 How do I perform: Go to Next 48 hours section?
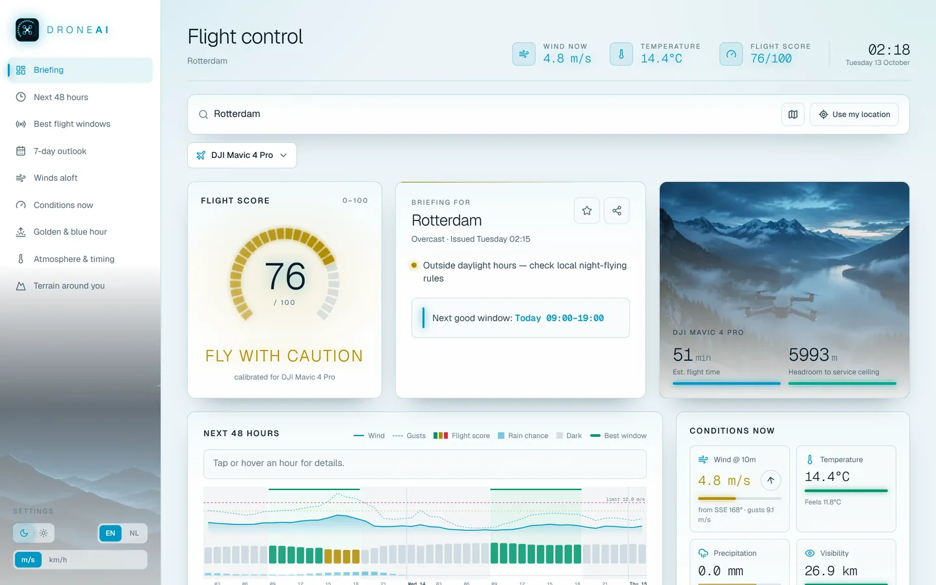tap(81, 97)
